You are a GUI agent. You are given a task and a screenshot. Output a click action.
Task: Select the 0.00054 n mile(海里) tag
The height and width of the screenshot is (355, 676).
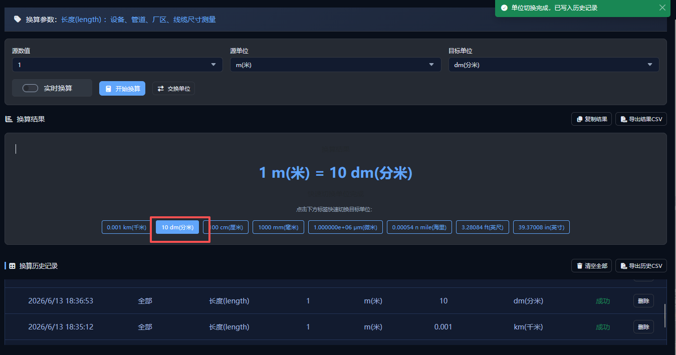point(419,227)
